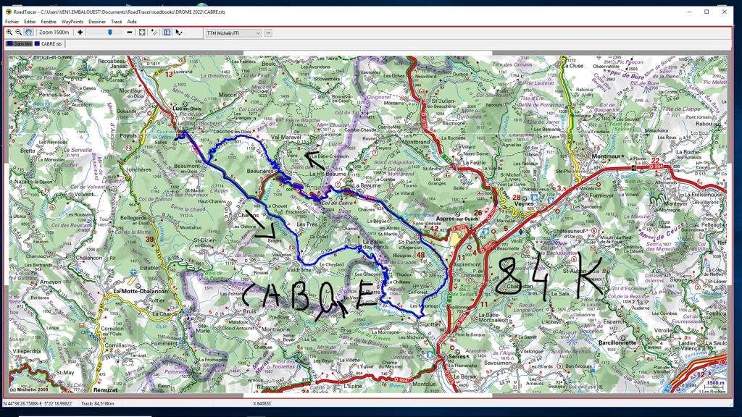The image size is (742, 417).
Task: Switch to the CABRE.trb document tab
Action: [49, 44]
